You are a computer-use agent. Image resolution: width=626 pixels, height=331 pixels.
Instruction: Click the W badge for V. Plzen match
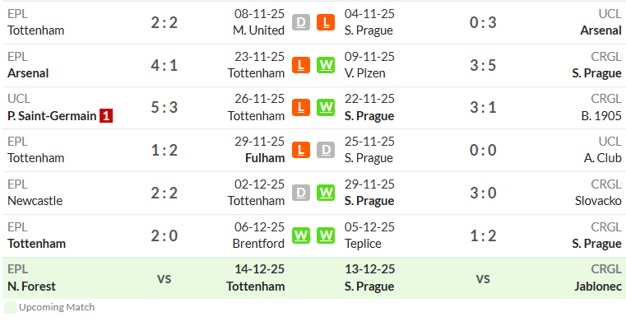point(326,65)
